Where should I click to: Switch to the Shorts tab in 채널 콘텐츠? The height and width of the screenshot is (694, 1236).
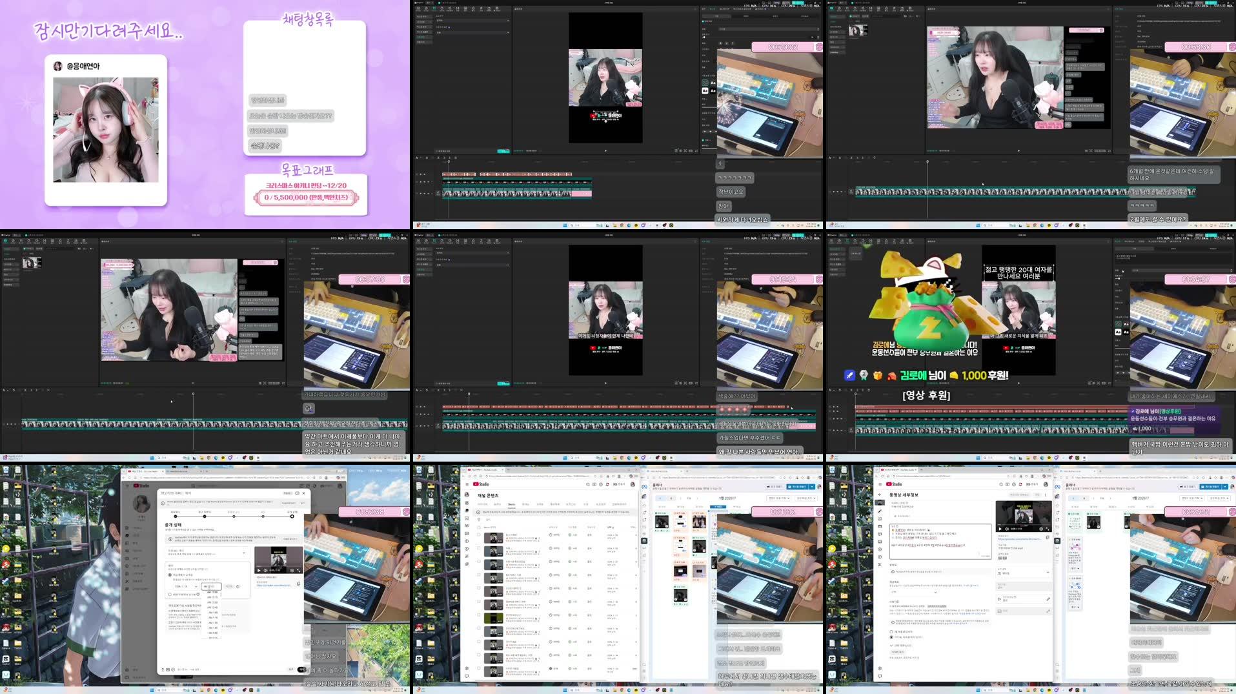click(x=511, y=504)
